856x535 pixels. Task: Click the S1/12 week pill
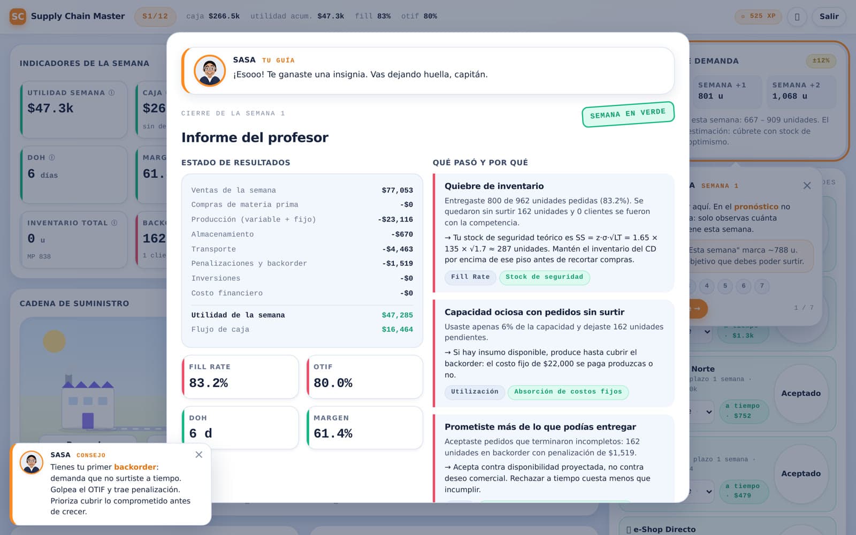pos(155,16)
